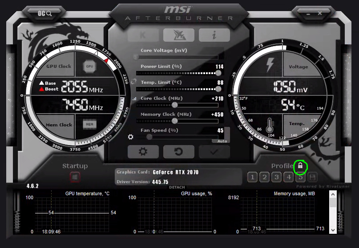
Task: Apply settings with the checkmark button
Action: click(214, 152)
